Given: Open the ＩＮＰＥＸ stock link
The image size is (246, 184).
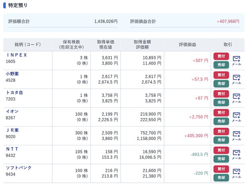Looking at the screenshot, I should point(17,55).
